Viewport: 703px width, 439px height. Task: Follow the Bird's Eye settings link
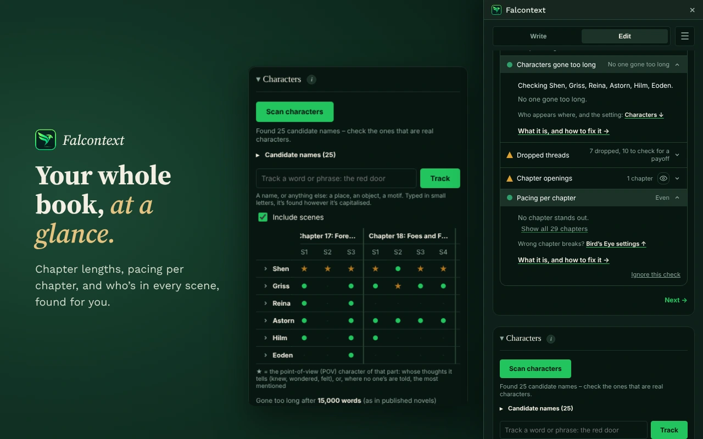(616, 244)
